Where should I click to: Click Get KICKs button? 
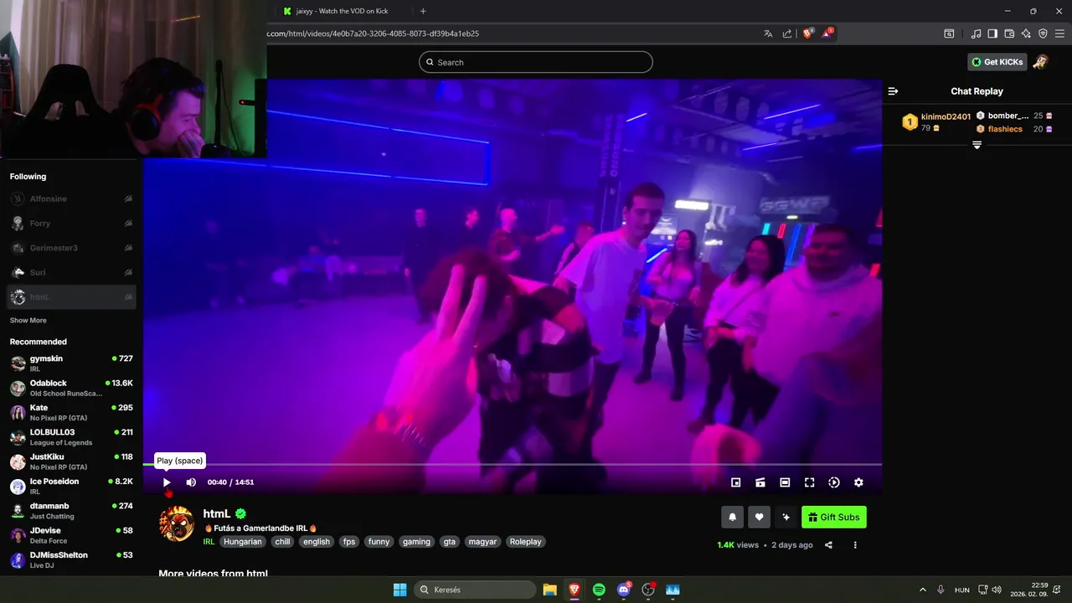coord(997,62)
